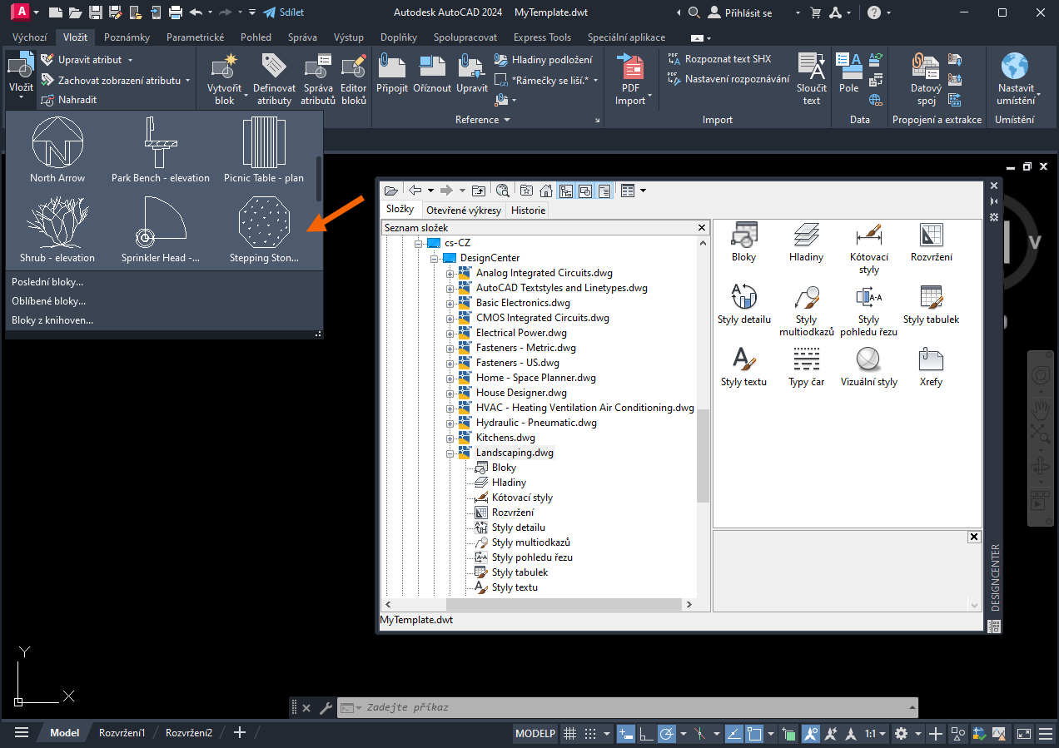Click DesignCenter Load folder icon
Image resolution: width=1059 pixels, height=748 pixels.
(390, 191)
